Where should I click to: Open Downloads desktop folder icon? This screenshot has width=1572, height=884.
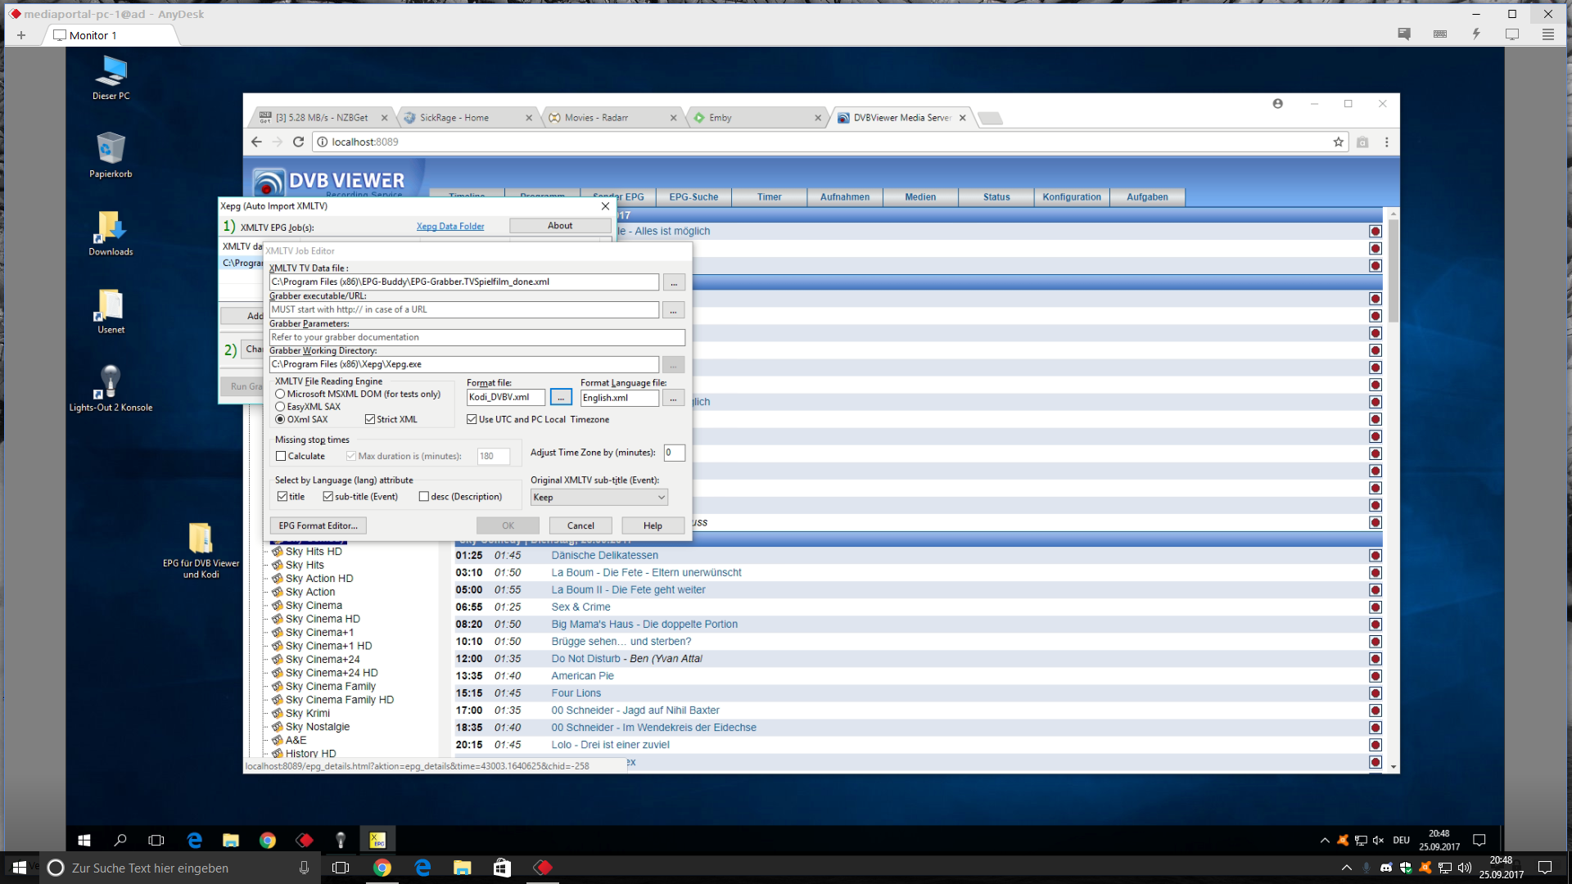(x=111, y=233)
